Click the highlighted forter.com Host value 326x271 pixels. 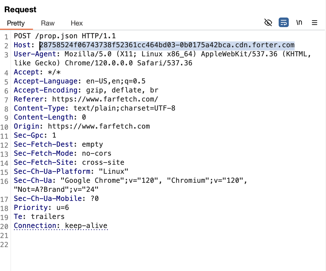point(167,45)
